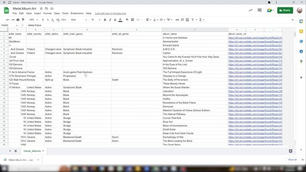Open the File menu
Image resolution: width=306 pixels, height=172 pixels.
[x=15, y=13]
